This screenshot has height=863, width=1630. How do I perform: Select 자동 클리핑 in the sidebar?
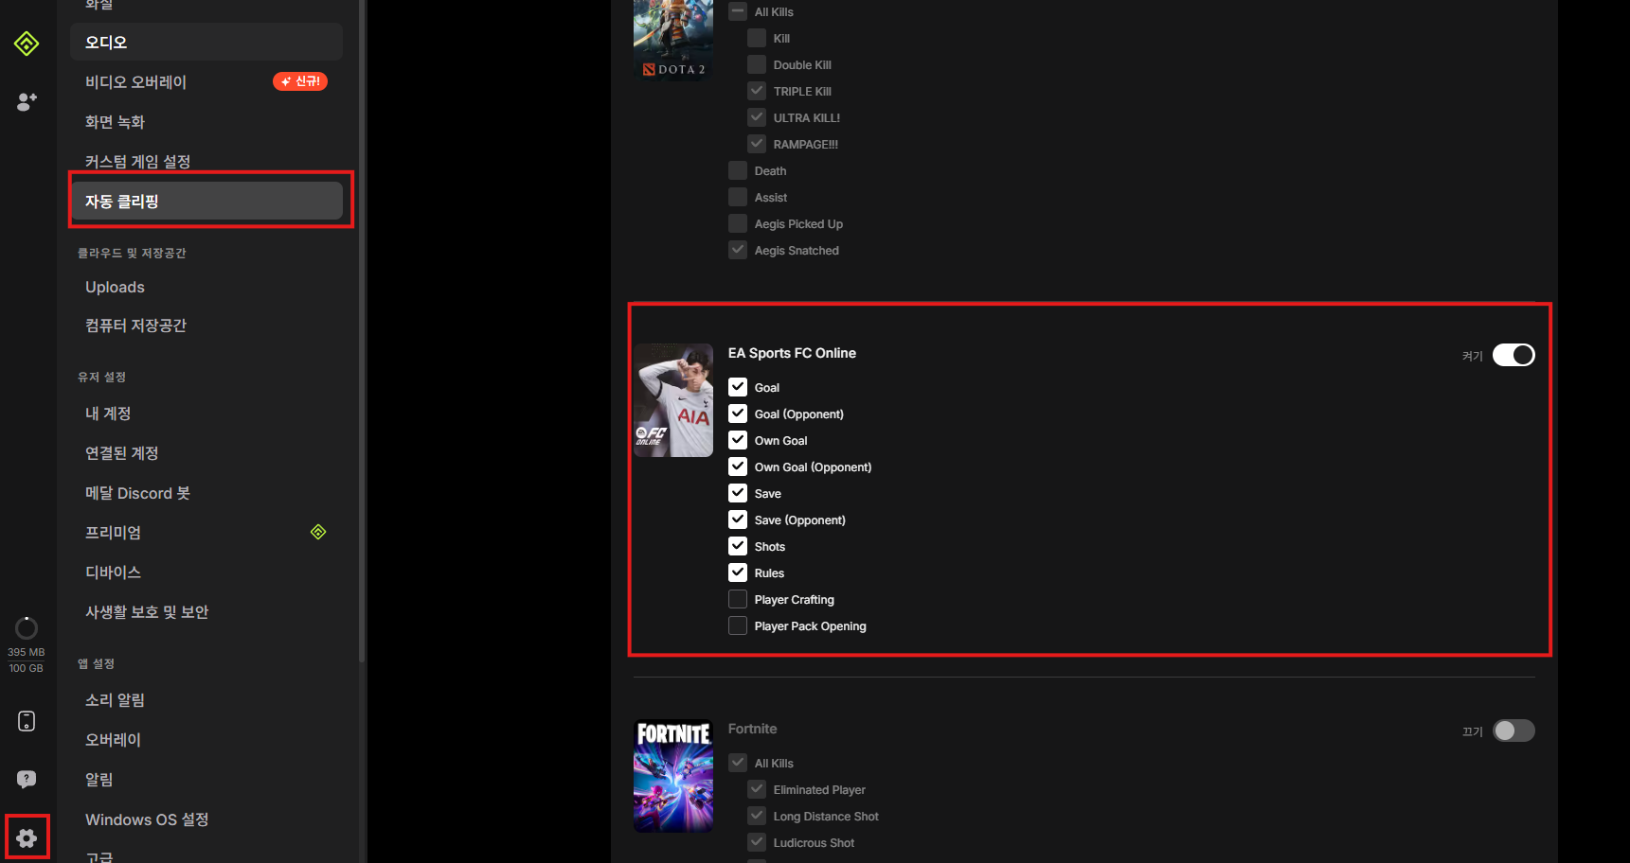tap(206, 201)
